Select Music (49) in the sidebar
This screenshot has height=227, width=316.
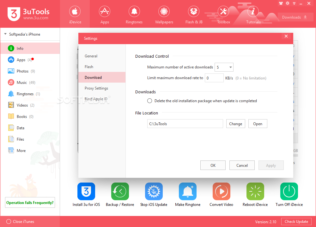(x=30, y=82)
